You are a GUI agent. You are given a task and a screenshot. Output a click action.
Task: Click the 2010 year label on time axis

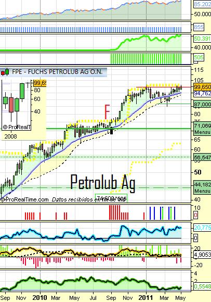40,297
